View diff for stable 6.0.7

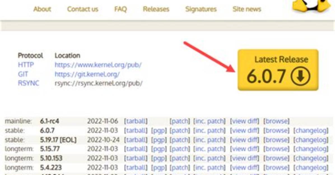tap(245, 130)
